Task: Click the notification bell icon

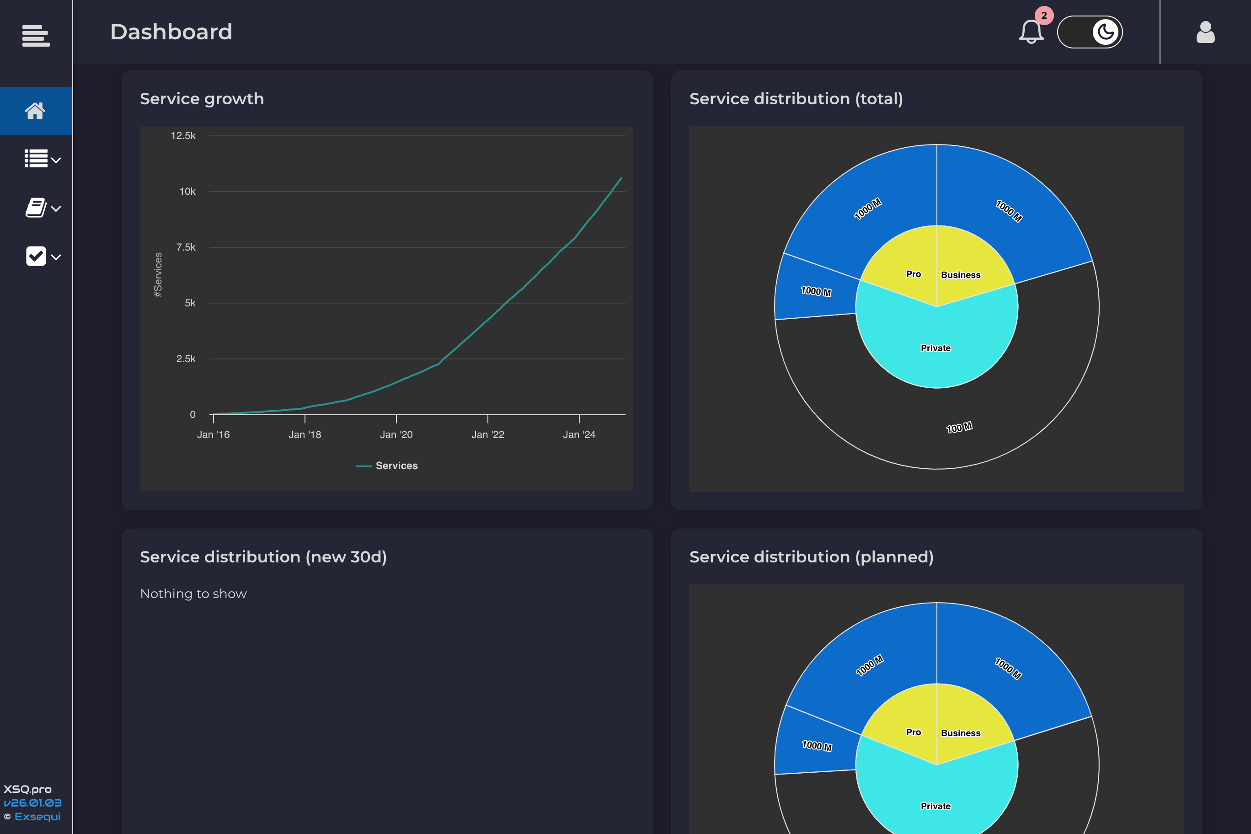Action: click(1031, 33)
